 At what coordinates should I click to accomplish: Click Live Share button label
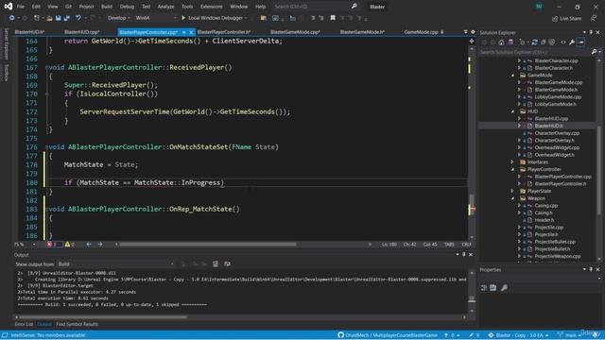point(570,18)
